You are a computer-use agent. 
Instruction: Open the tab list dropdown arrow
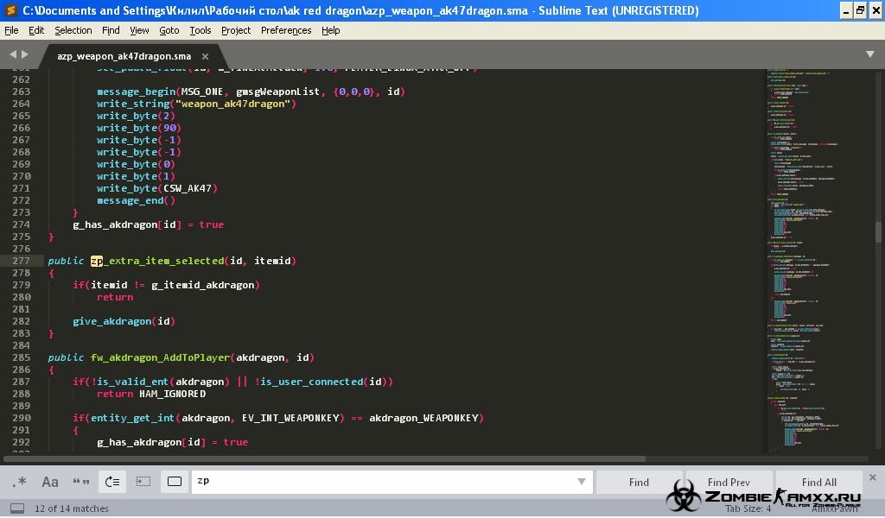tap(870, 54)
